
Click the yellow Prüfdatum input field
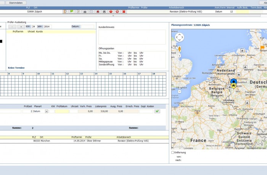coord(62,111)
